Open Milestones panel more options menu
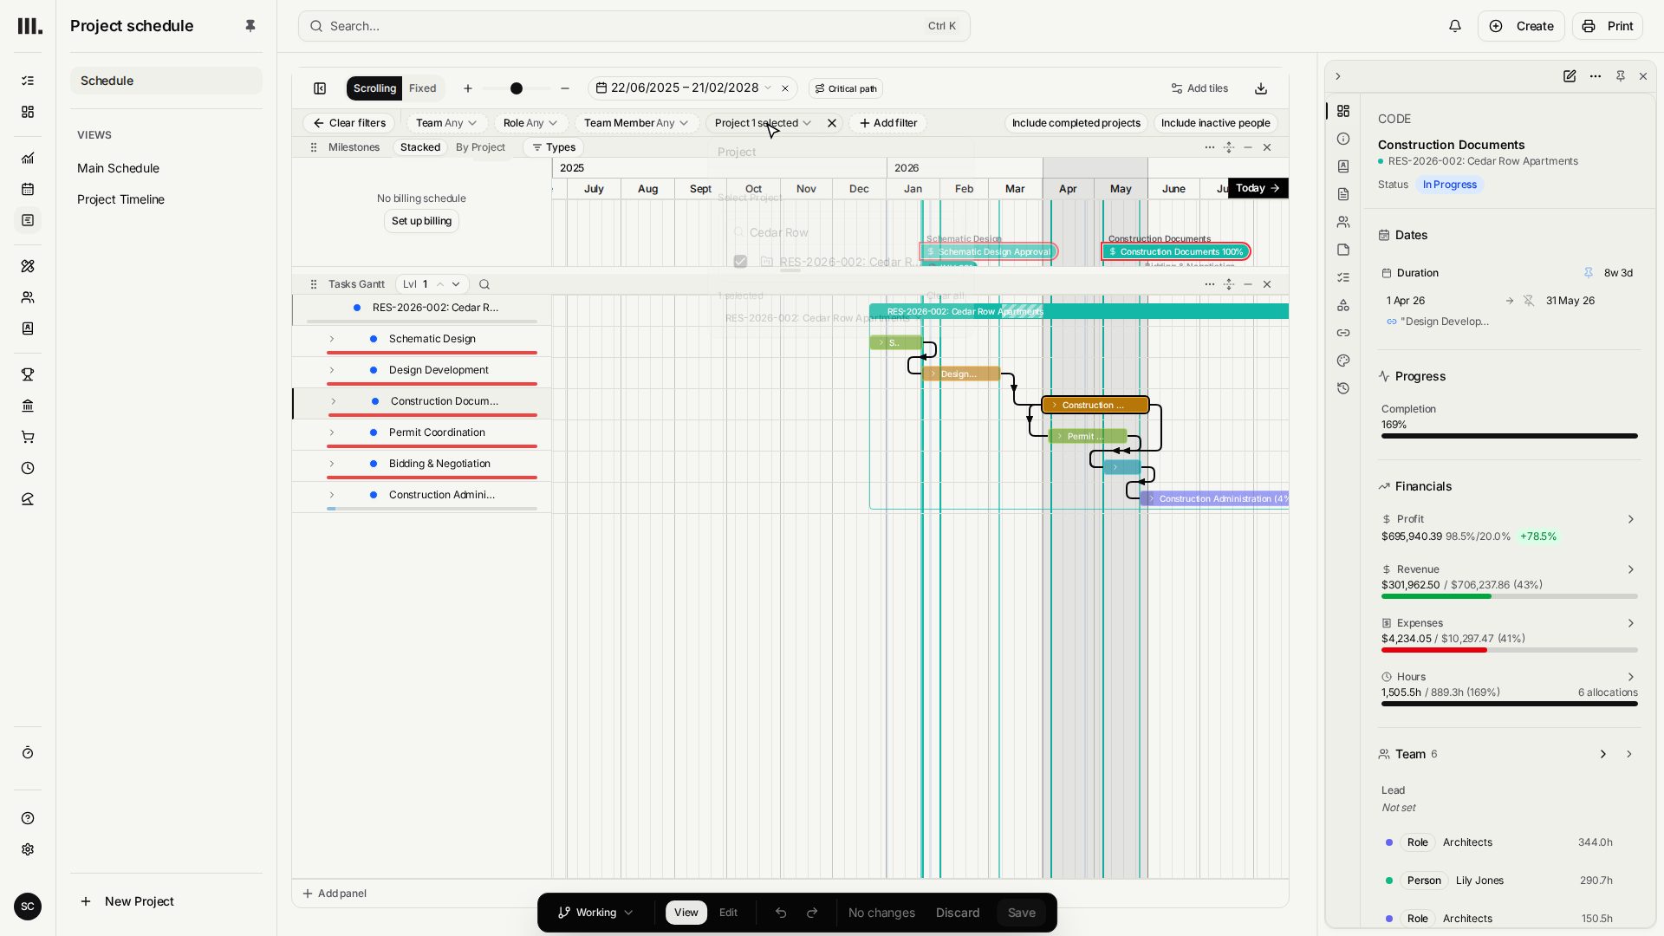Image resolution: width=1664 pixels, height=936 pixels. (x=1210, y=147)
